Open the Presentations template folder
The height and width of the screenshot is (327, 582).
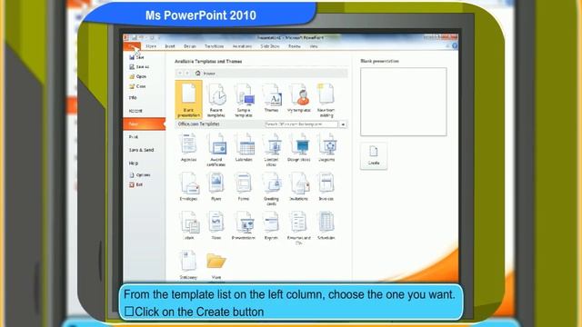point(244,226)
